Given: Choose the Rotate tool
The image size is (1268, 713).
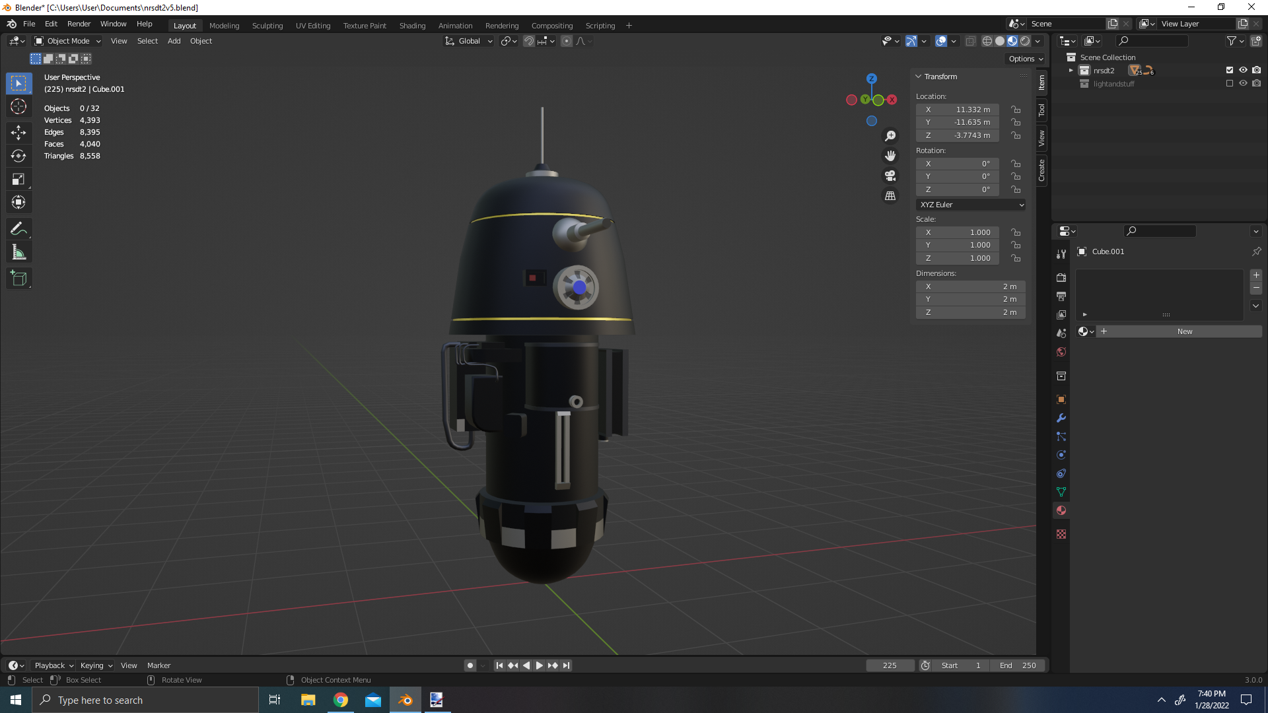Looking at the screenshot, I should (18, 156).
